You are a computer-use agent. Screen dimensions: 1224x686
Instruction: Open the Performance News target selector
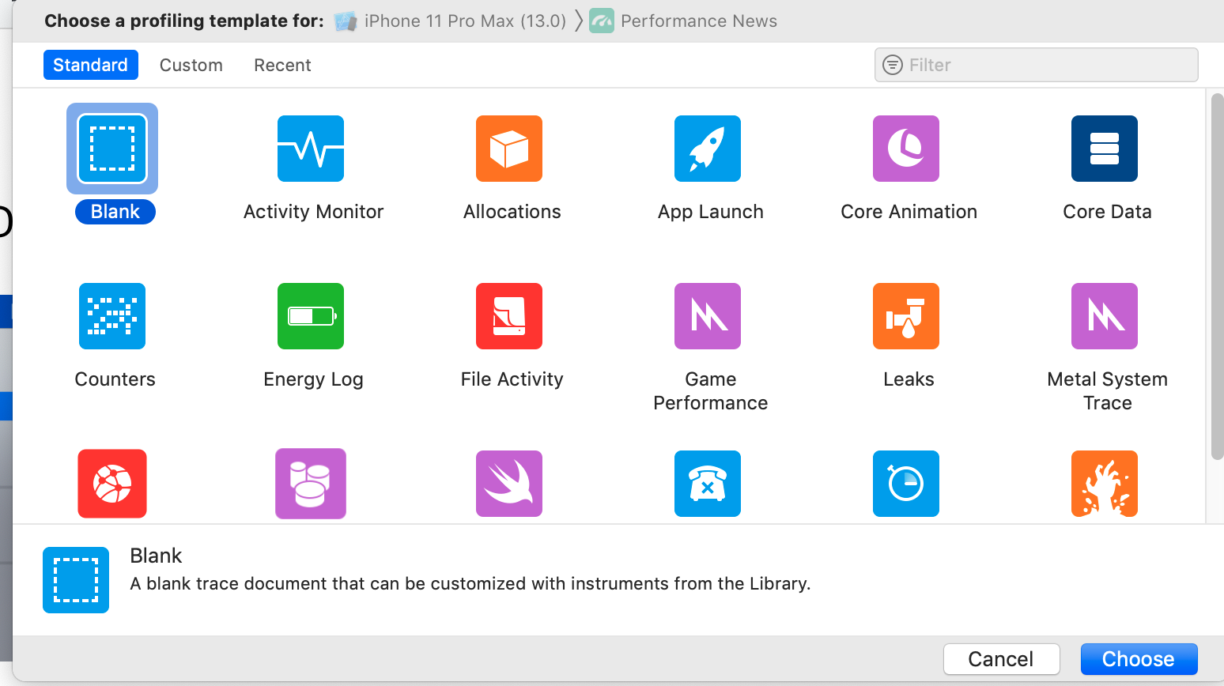tap(683, 21)
